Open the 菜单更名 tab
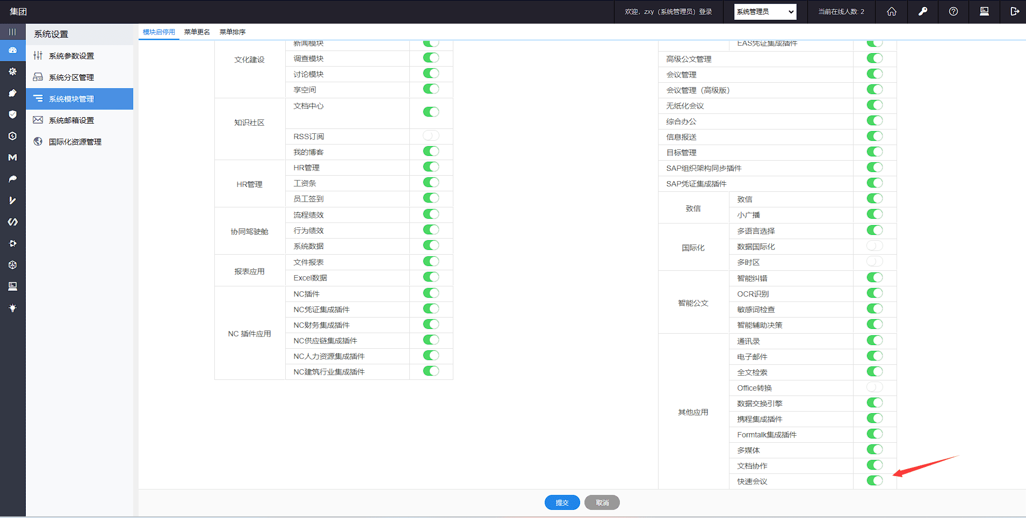 coord(197,32)
